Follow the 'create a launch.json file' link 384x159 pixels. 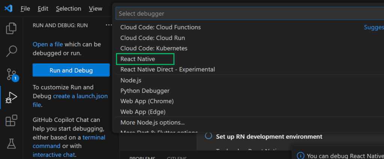80,96
